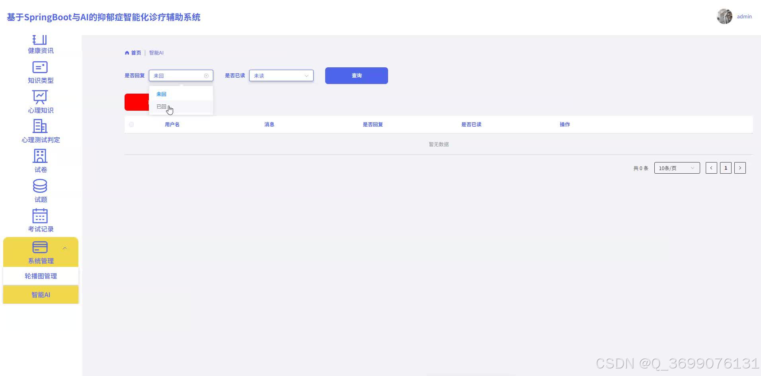
Task: Click the 是否已读 column header
Action: tap(471, 125)
